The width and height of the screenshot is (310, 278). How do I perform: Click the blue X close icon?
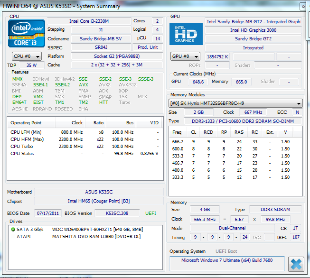click(x=296, y=264)
